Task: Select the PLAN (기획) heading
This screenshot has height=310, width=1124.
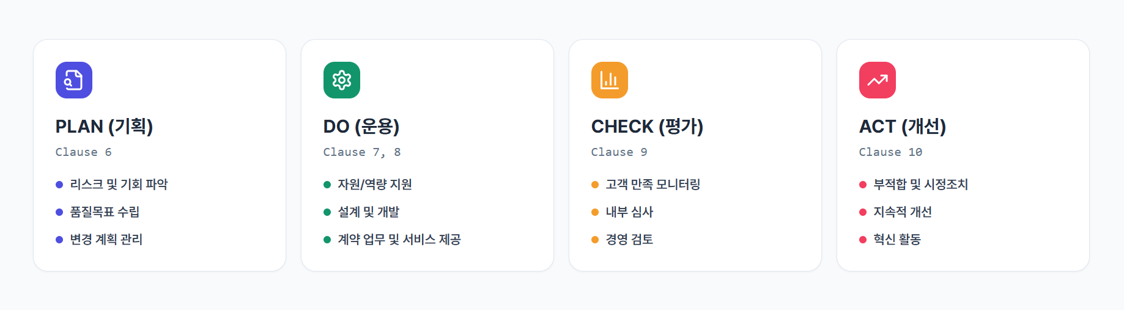Action: tap(105, 127)
